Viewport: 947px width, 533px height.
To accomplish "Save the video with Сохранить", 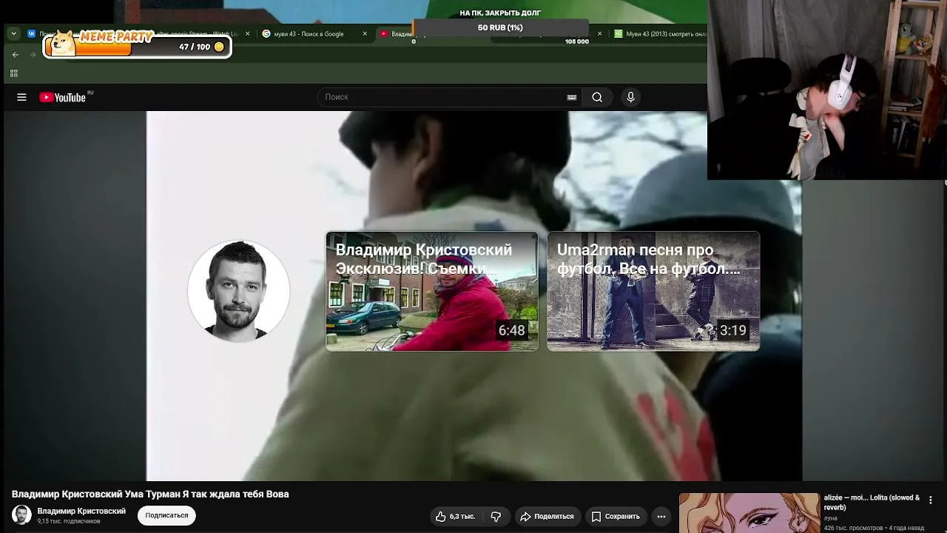I will [616, 516].
